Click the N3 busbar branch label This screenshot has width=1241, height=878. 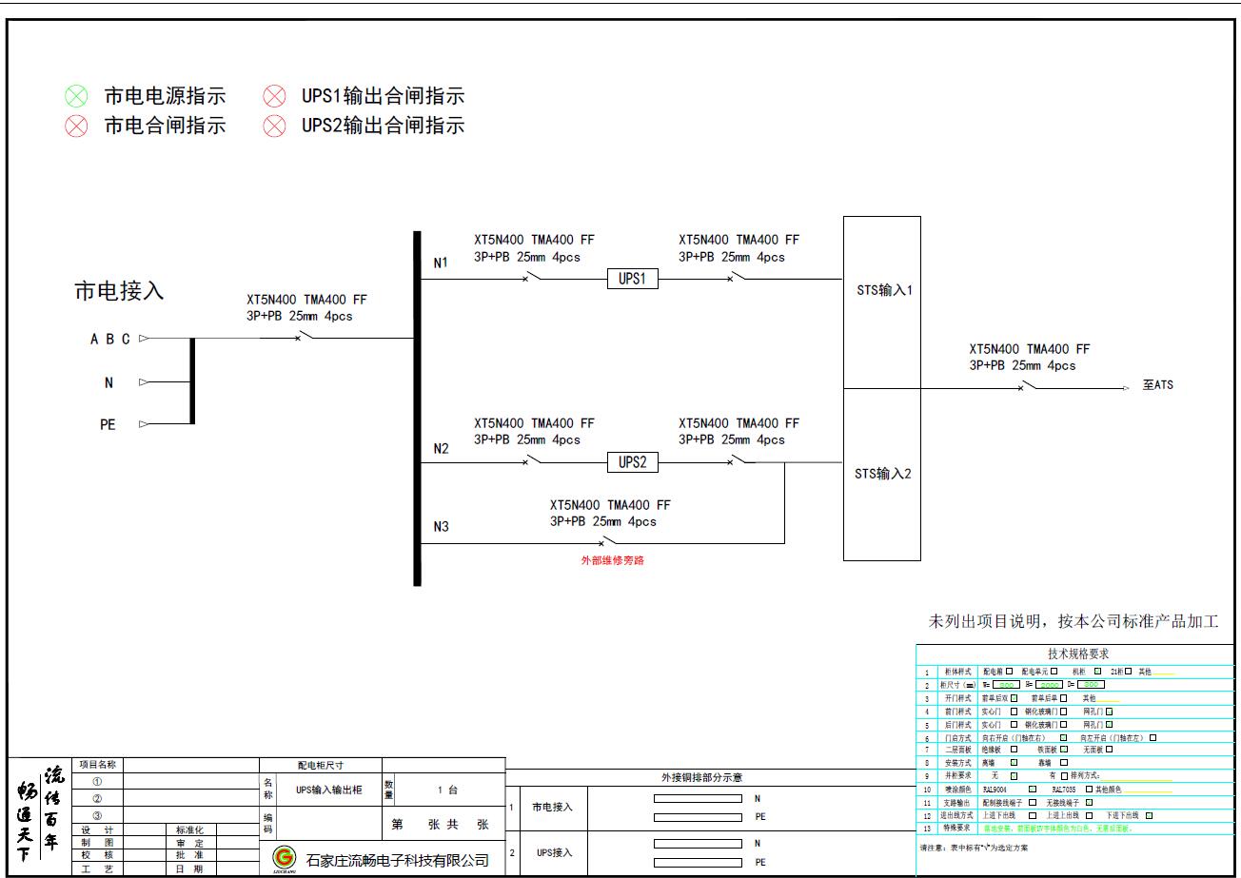tap(441, 527)
